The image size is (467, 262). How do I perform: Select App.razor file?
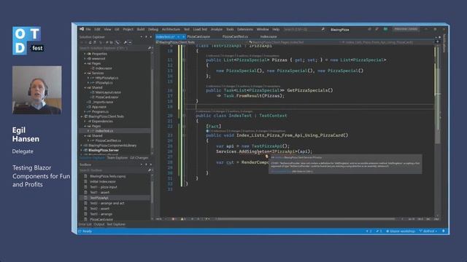coord(99,107)
